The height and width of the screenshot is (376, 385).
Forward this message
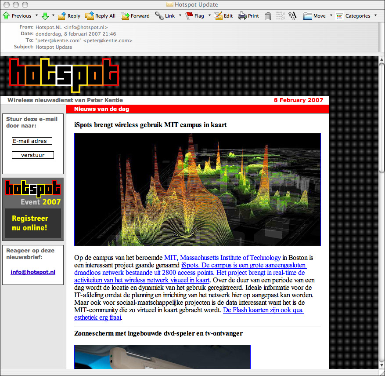pos(135,16)
